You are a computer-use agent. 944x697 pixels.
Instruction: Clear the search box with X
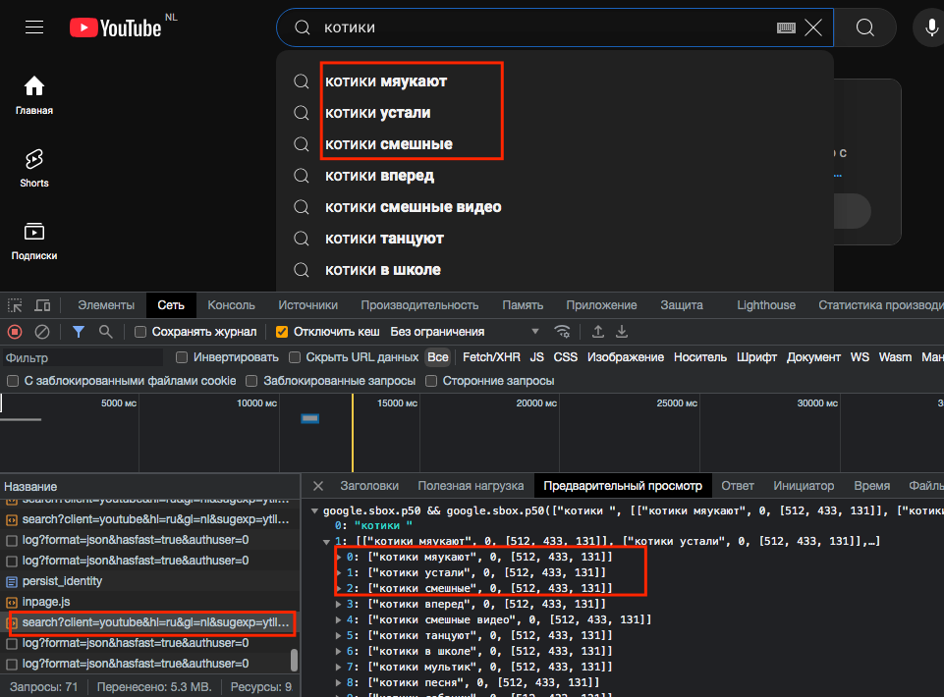tap(813, 27)
